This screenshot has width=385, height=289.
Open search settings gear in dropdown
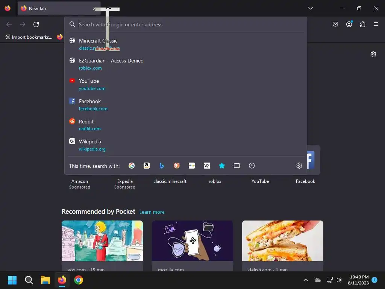point(299,166)
